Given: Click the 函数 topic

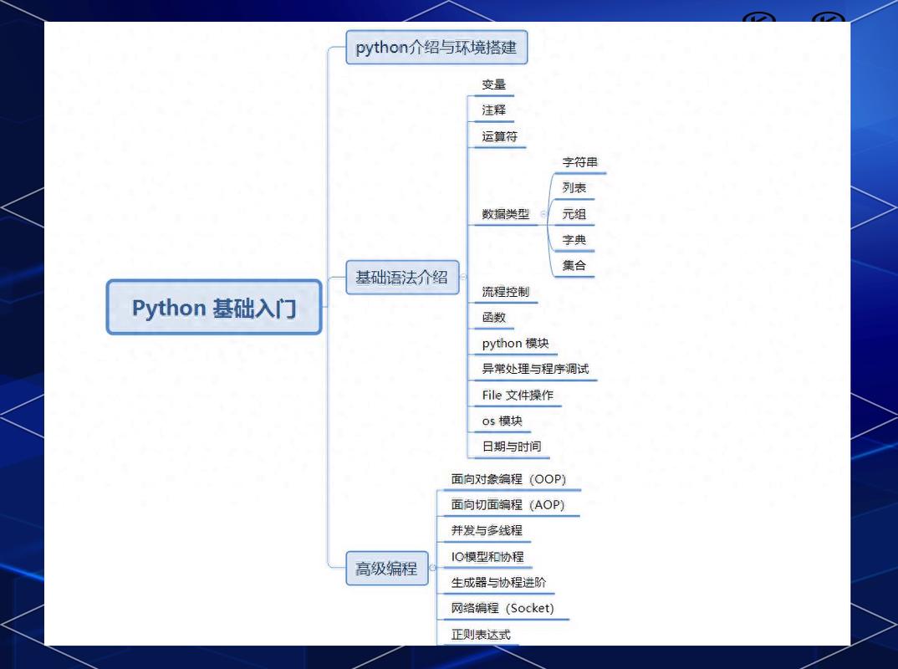Looking at the screenshot, I should point(493,317).
